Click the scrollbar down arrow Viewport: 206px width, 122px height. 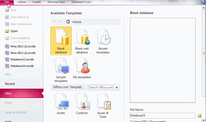click(x=203, y=120)
